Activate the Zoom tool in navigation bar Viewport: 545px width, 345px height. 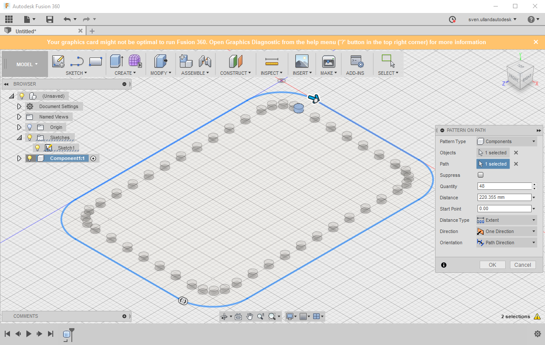coord(260,316)
